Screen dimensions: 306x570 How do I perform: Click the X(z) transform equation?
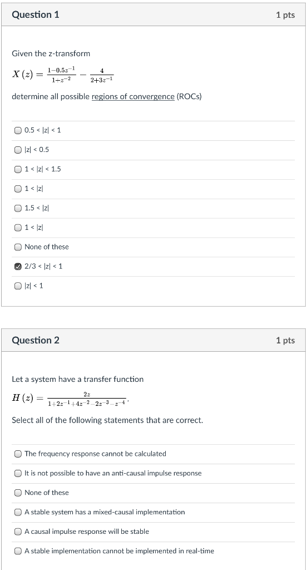click(x=63, y=74)
